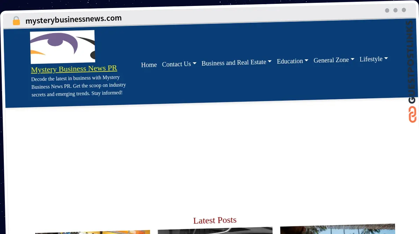Click the Latest Posts heading

(x=215, y=220)
